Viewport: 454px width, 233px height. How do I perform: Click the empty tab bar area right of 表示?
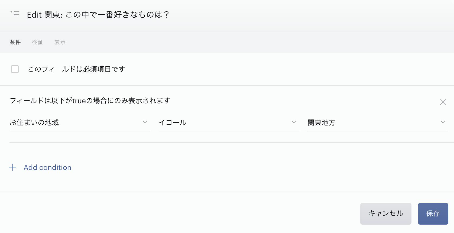(244, 42)
